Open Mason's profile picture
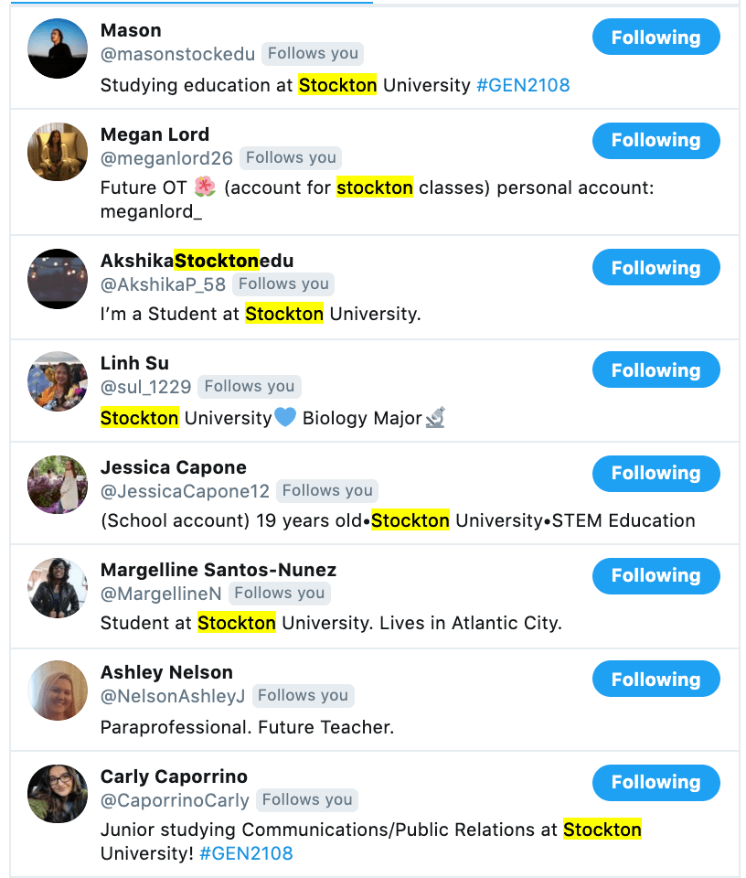746x878 pixels. (57, 48)
